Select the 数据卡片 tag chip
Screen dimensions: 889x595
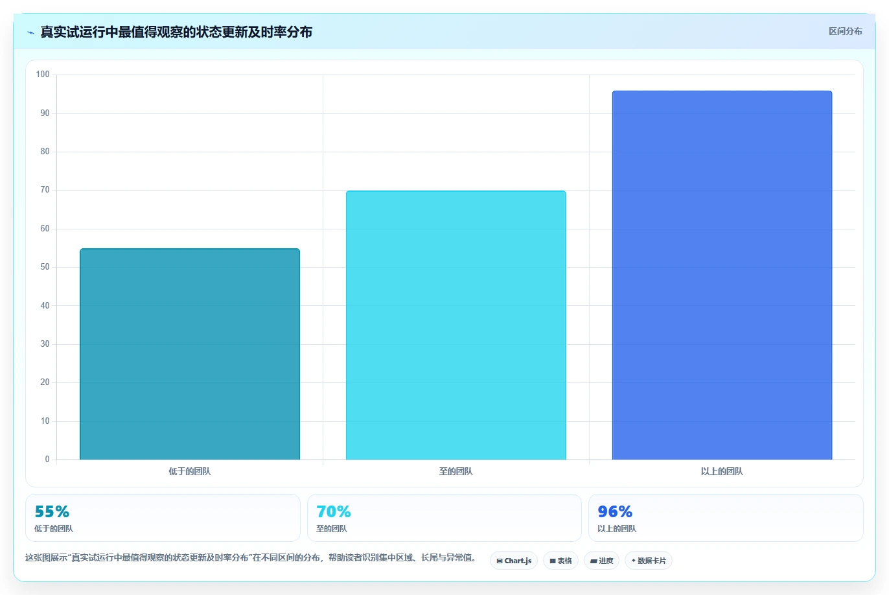[649, 561]
